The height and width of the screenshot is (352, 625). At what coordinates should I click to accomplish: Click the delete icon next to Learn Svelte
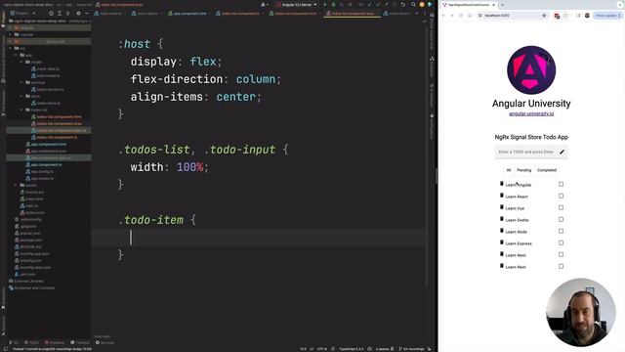[501, 219]
